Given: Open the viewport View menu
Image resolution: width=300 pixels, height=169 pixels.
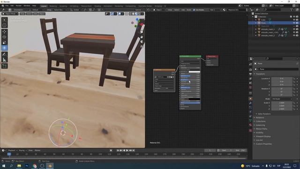Looking at the screenshot, I should pyautogui.click(x=22, y=14).
